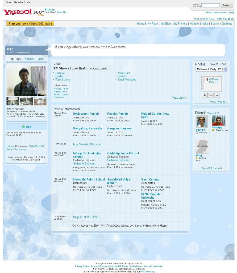
Task: Open Beta Feedback link
Action: (x=226, y=19)
